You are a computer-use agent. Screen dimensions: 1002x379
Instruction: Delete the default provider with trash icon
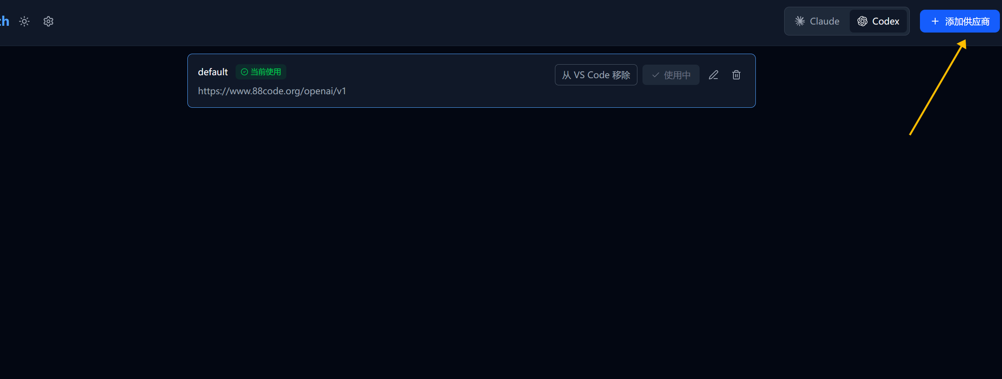(x=736, y=75)
